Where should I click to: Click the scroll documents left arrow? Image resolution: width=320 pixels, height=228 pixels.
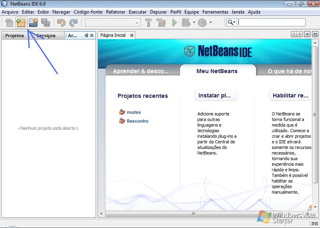point(294,34)
